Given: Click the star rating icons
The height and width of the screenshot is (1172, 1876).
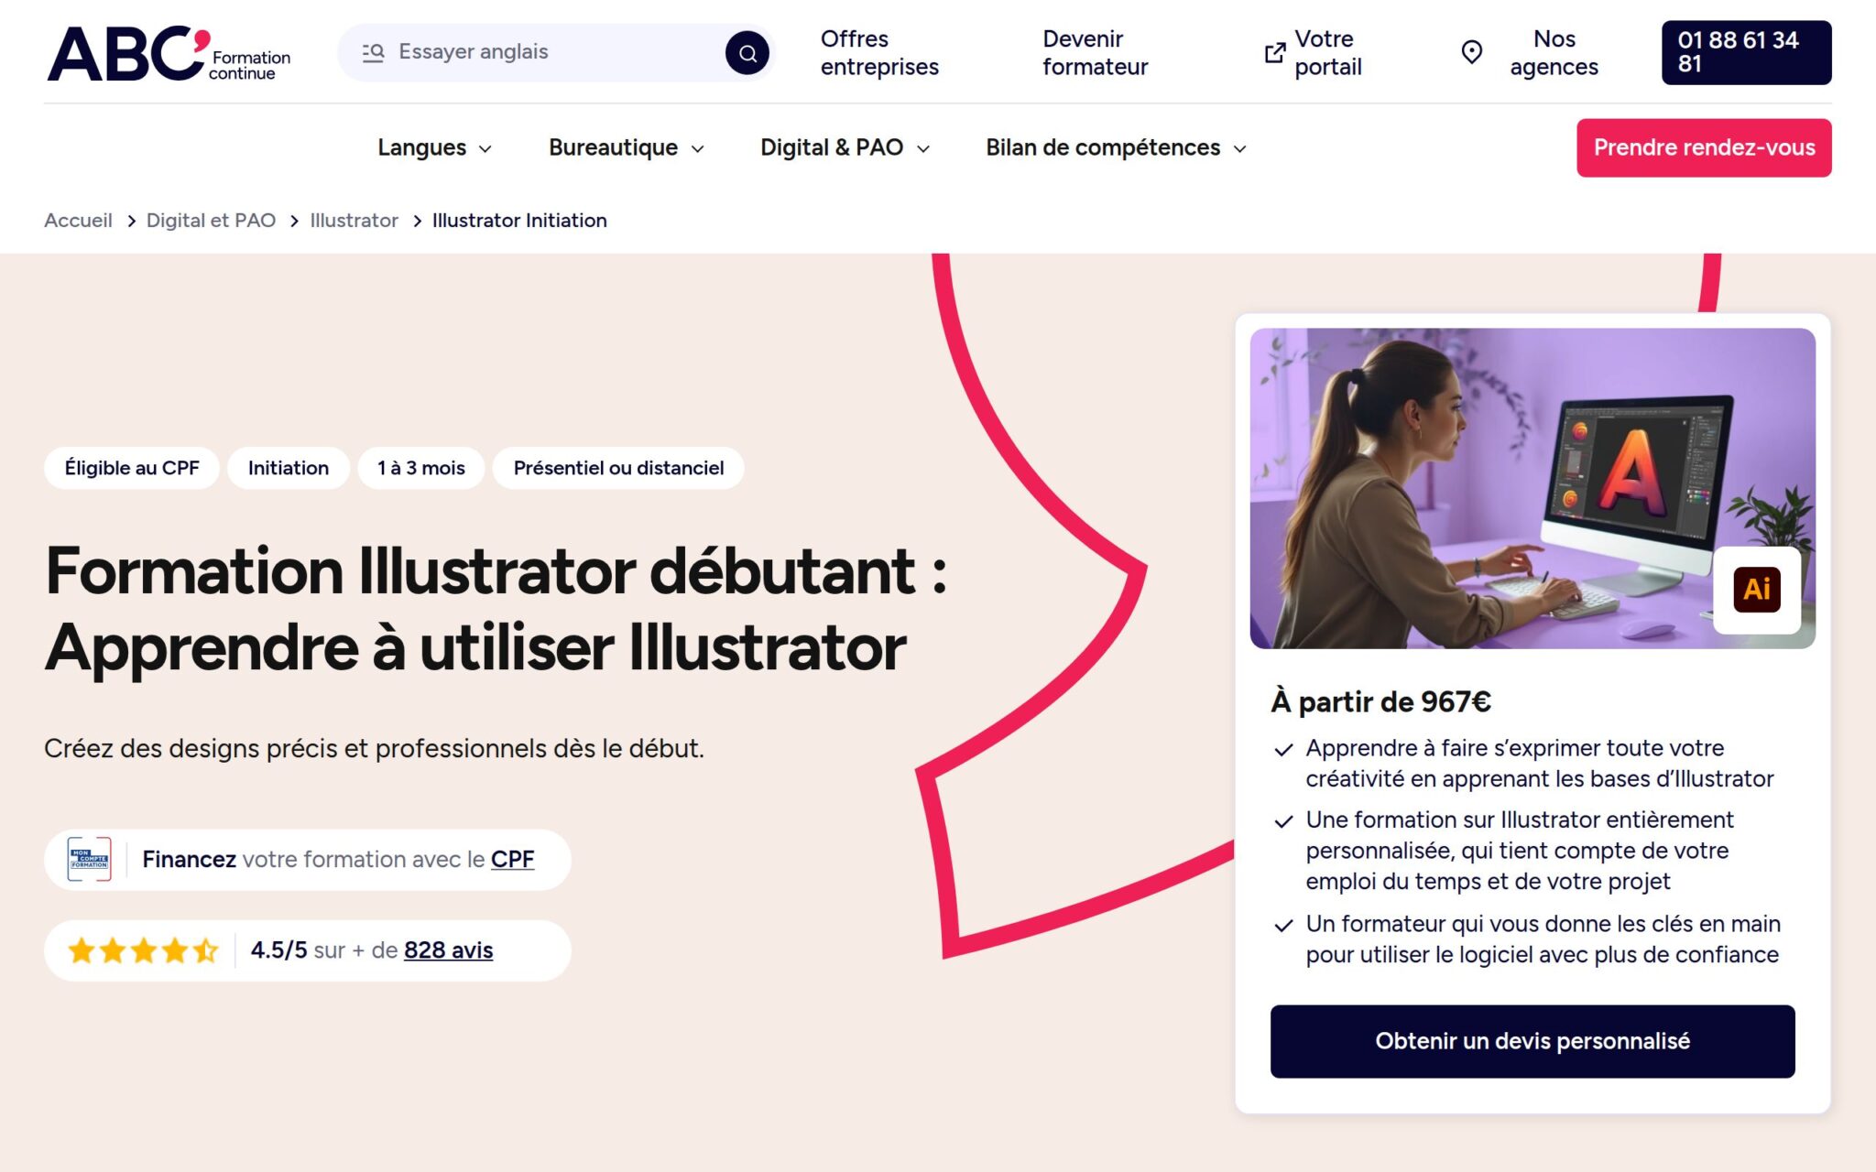Looking at the screenshot, I should coord(143,950).
